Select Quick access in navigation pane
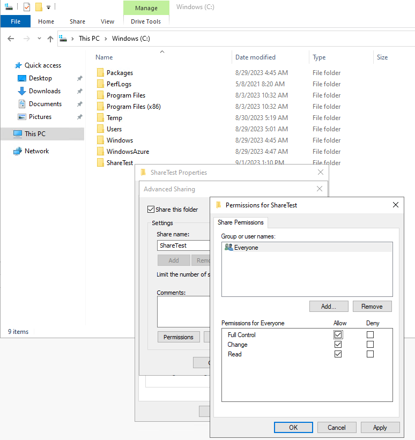Screen dimensions: 415x440 43,65
